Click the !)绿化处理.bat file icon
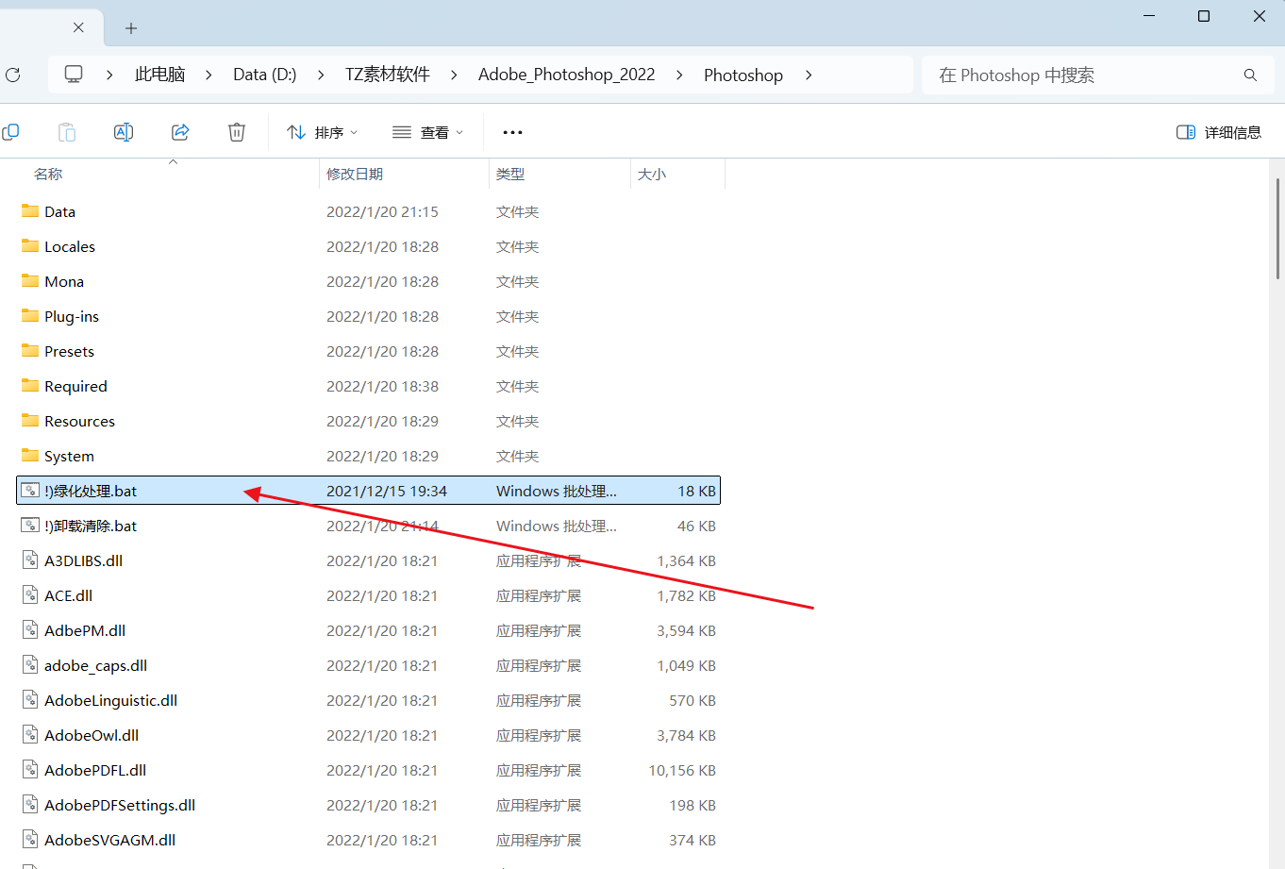 click(x=30, y=491)
